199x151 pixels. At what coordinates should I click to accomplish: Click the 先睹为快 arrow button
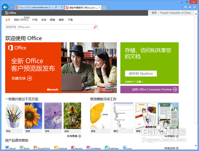pyautogui.click(x=21, y=78)
